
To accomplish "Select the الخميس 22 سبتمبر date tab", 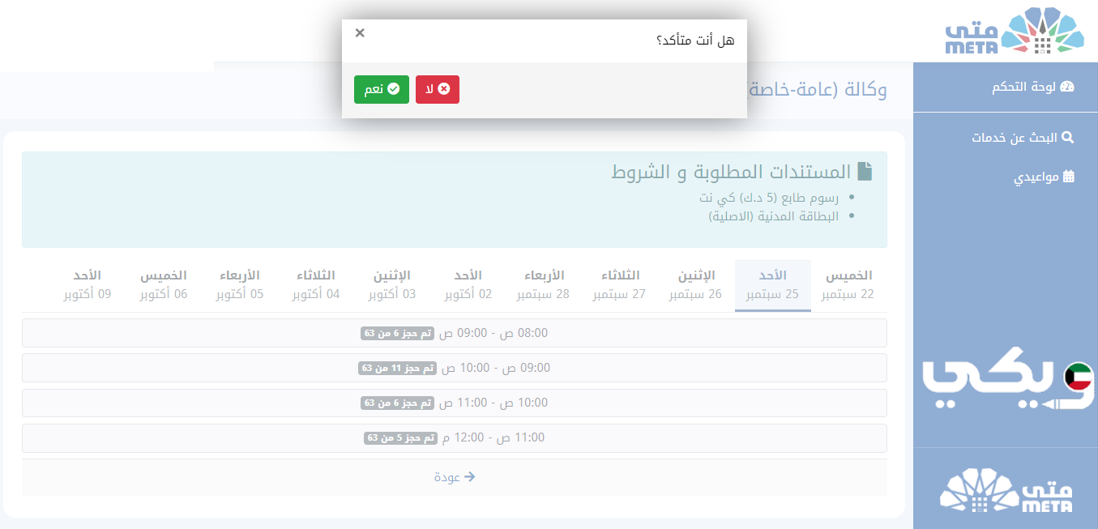I will click(848, 285).
